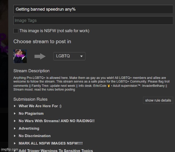Click the imgflip.com watermark
The image size is (175, 152).
tap(9, 149)
